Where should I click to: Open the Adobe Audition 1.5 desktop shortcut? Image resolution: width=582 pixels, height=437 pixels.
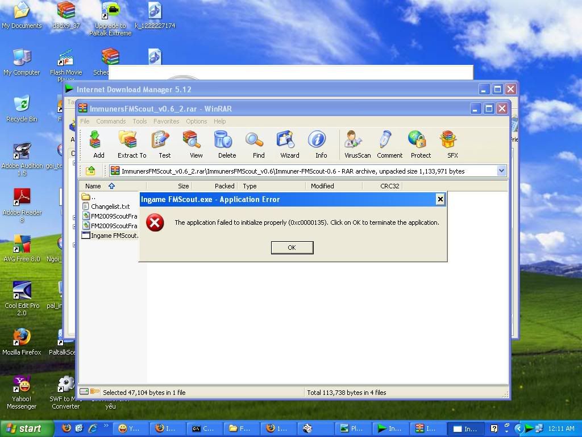(22, 160)
